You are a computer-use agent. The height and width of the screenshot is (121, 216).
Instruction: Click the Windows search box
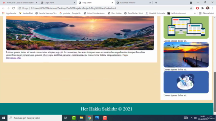(34, 118)
